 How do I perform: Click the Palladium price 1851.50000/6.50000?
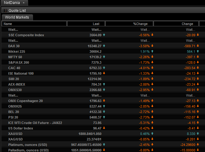coord(86,150)
